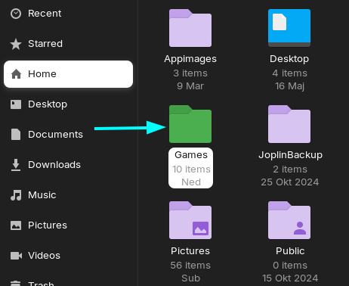Open Recent in the sidebar
The image size is (349, 286).
click(68, 14)
